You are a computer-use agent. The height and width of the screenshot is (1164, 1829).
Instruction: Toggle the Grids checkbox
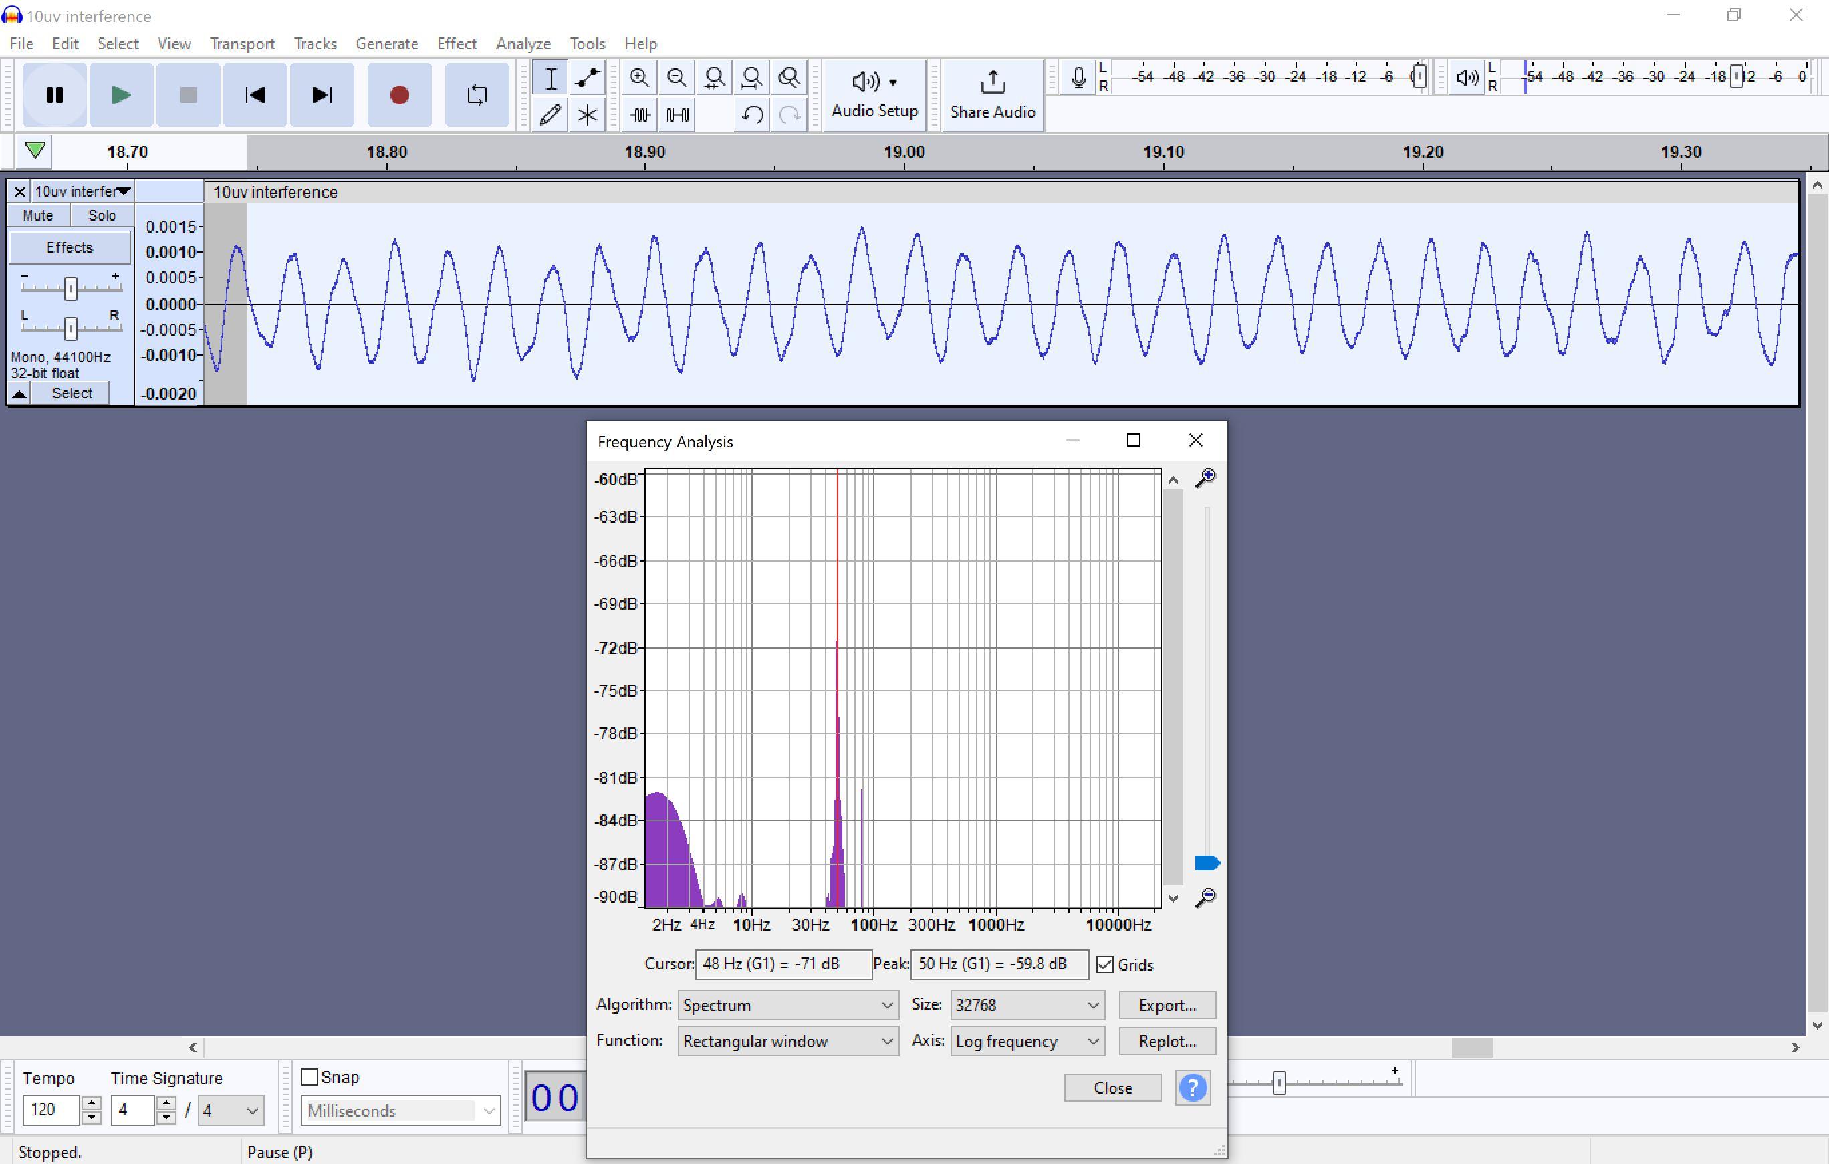(x=1105, y=965)
